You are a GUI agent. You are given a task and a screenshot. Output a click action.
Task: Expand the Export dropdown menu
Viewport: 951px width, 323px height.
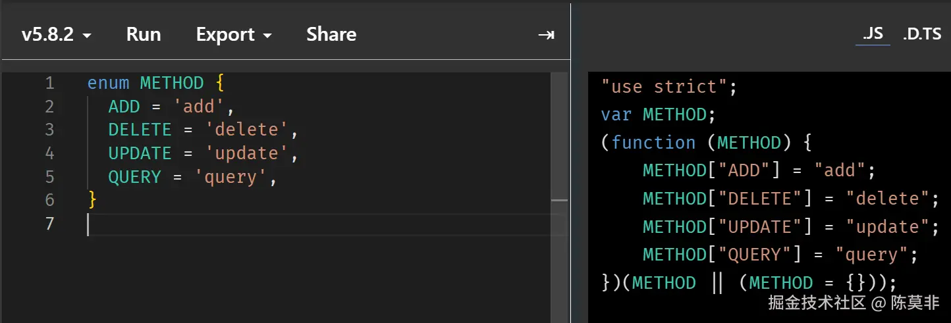(234, 35)
